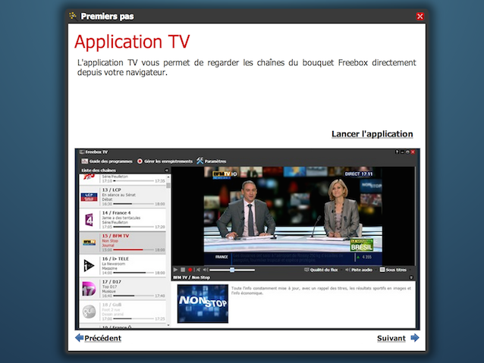
Task: Click the blue left arrow beside Précédent
Action: (x=80, y=338)
